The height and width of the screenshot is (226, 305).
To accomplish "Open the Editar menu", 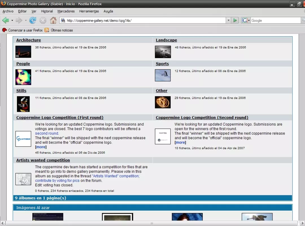I will [x=22, y=11].
